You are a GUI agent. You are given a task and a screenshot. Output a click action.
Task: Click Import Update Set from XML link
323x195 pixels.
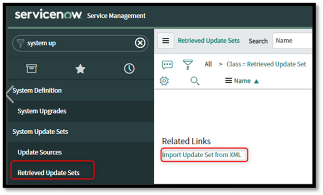[x=202, y=155]
